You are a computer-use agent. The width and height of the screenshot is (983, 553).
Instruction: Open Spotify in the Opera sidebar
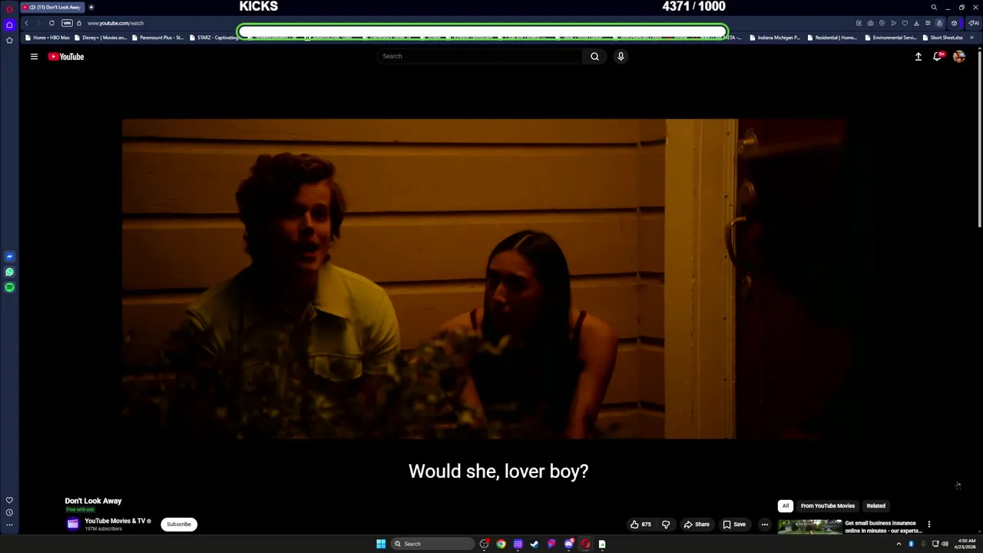9,287
